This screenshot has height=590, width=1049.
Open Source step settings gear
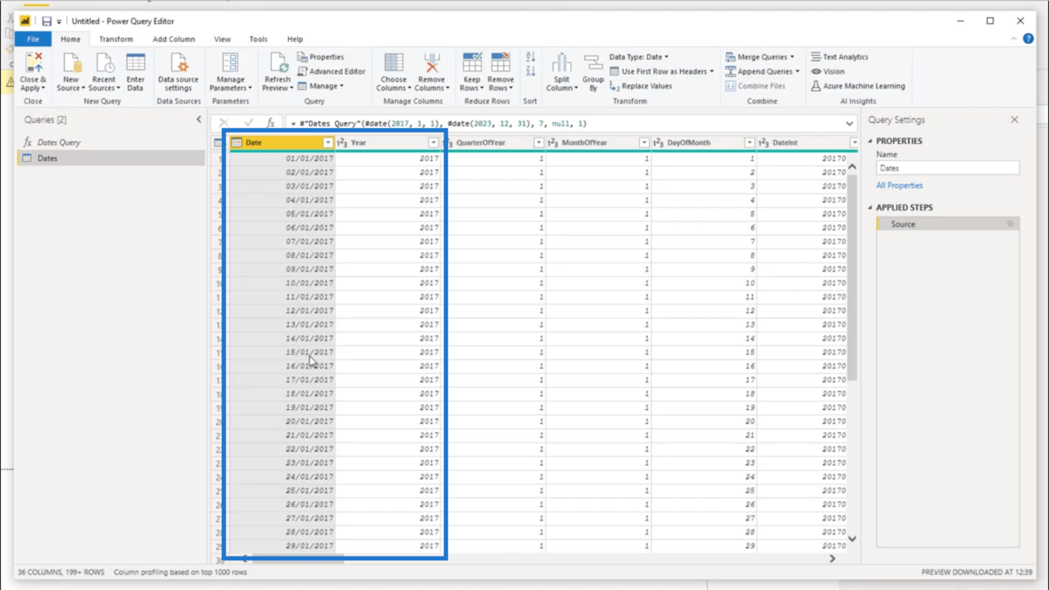coord(1010,224)
